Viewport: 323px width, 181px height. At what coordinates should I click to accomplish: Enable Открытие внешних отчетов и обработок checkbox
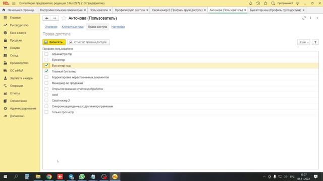point(46,88)
